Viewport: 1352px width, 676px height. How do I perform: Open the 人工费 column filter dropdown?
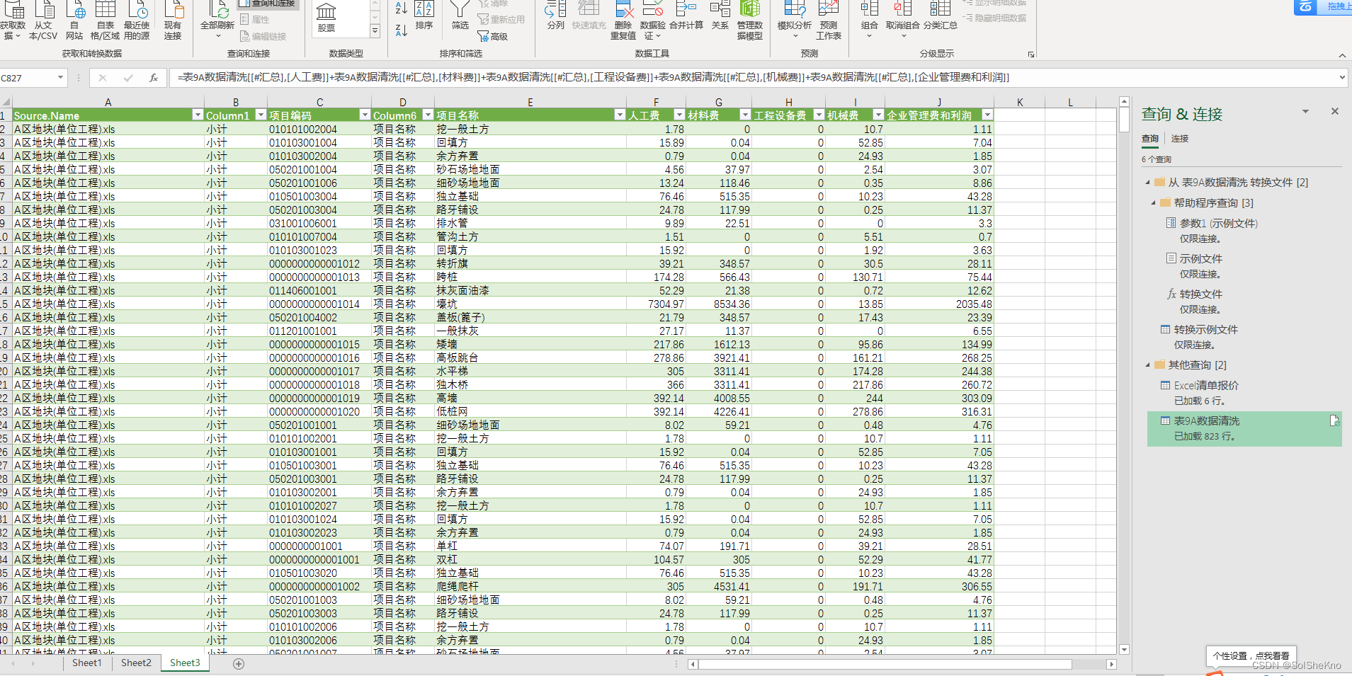click(679, 115)
